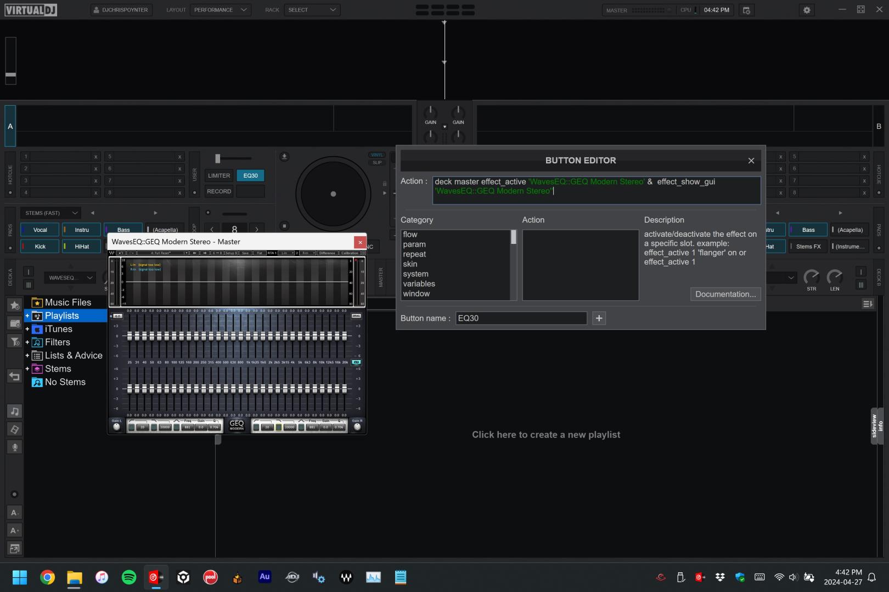Select 'variables' in Category list

419,284
